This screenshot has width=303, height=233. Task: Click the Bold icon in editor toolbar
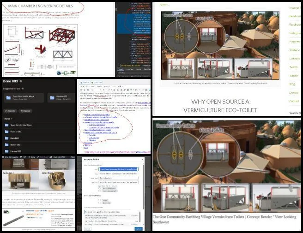[81, 90]
